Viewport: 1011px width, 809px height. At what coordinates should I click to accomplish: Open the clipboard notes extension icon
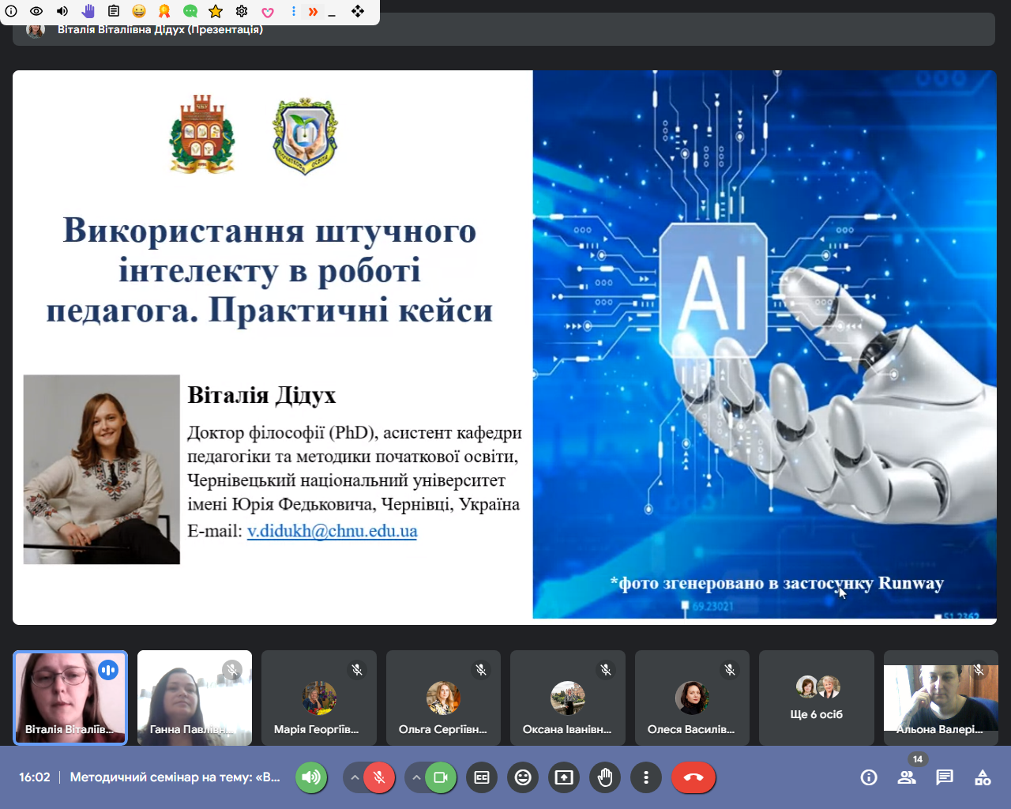click(114, 11)
